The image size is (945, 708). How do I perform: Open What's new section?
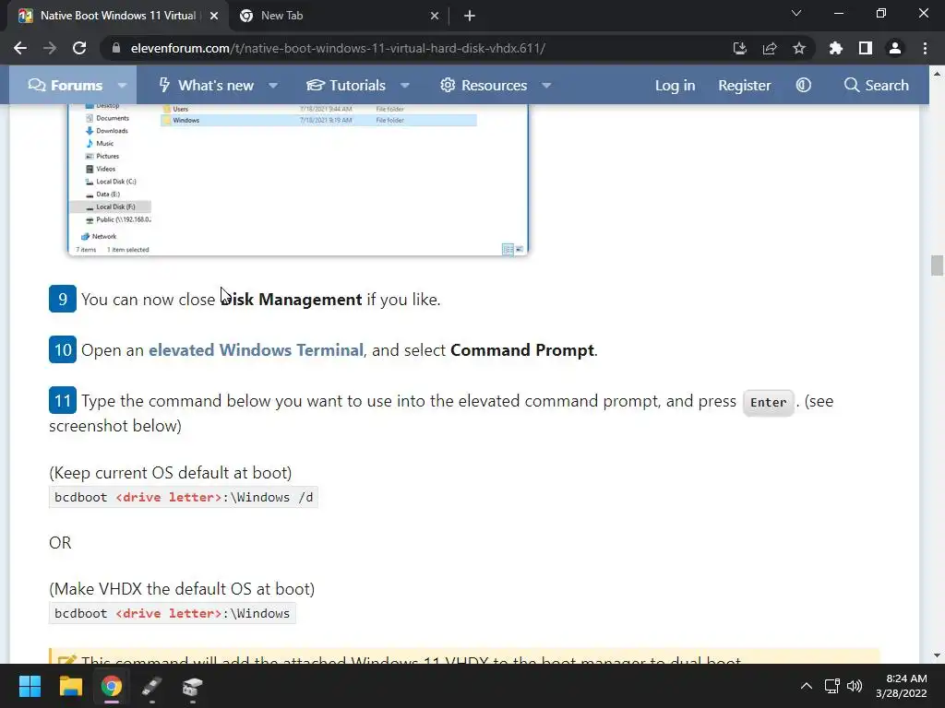(x=206, y=85)
